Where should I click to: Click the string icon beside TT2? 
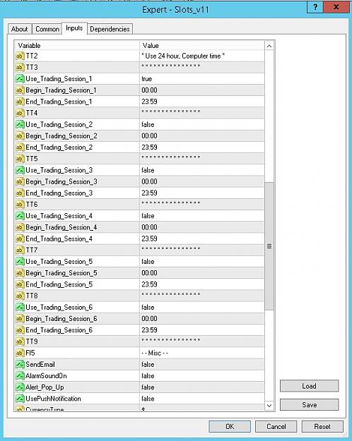(x=20, y=56)
